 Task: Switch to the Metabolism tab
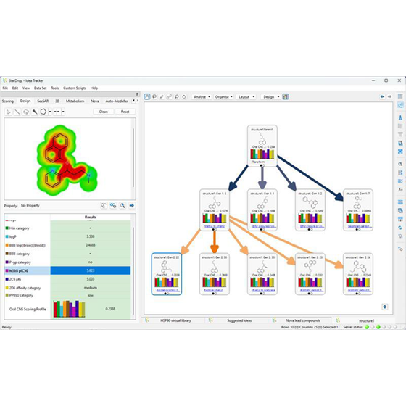(x=75, y=101)
